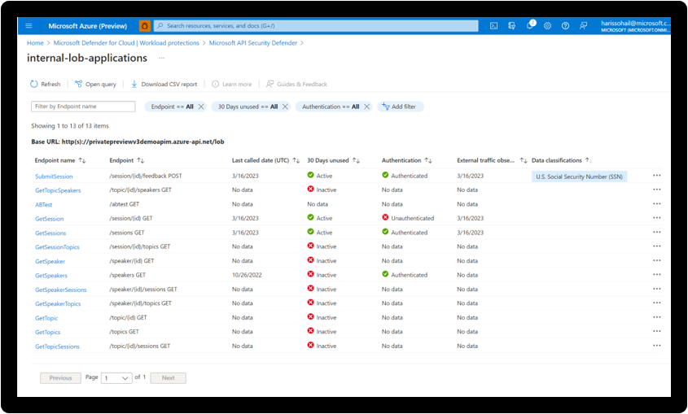Open the hamburger portal menu

click(29, 26)
